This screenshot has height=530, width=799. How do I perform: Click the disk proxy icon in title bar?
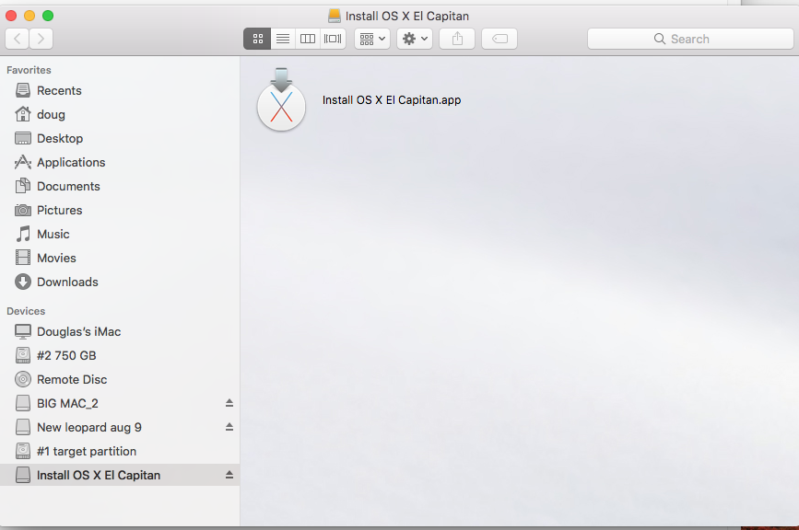click(335, 16)
